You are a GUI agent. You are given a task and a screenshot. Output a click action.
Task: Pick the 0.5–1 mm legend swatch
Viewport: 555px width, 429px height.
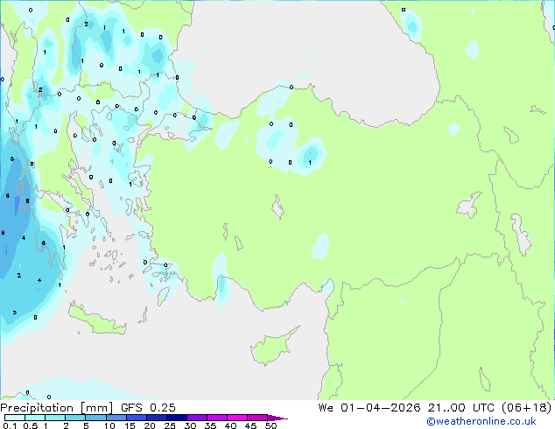coord(35,418)
